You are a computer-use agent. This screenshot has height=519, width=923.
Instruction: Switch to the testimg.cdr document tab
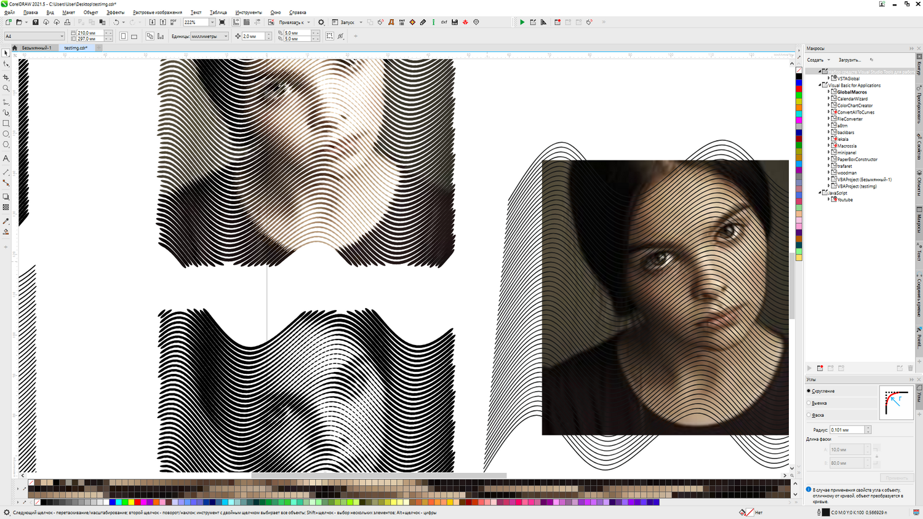76,48
